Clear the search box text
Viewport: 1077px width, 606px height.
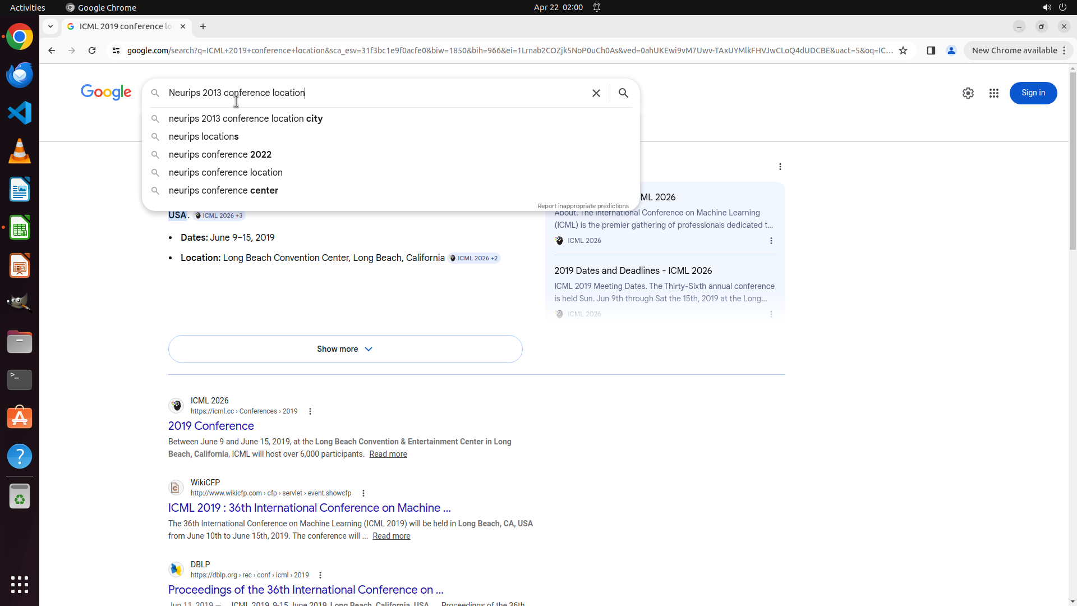(x=596, y=93)
